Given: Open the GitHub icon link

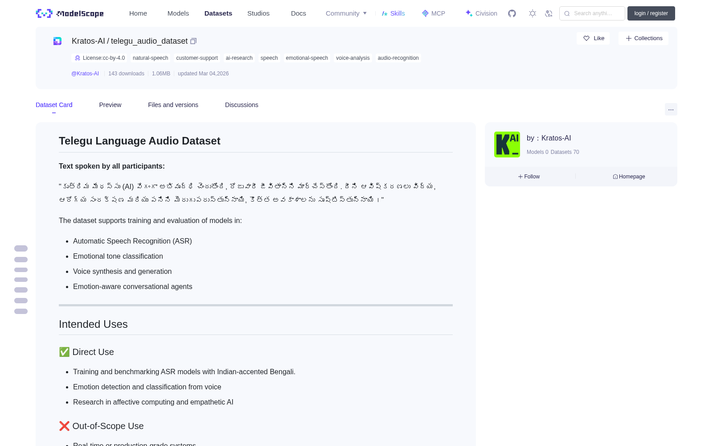Looking at the screenshot, I should pyautogui.click(x=512, y=13).
